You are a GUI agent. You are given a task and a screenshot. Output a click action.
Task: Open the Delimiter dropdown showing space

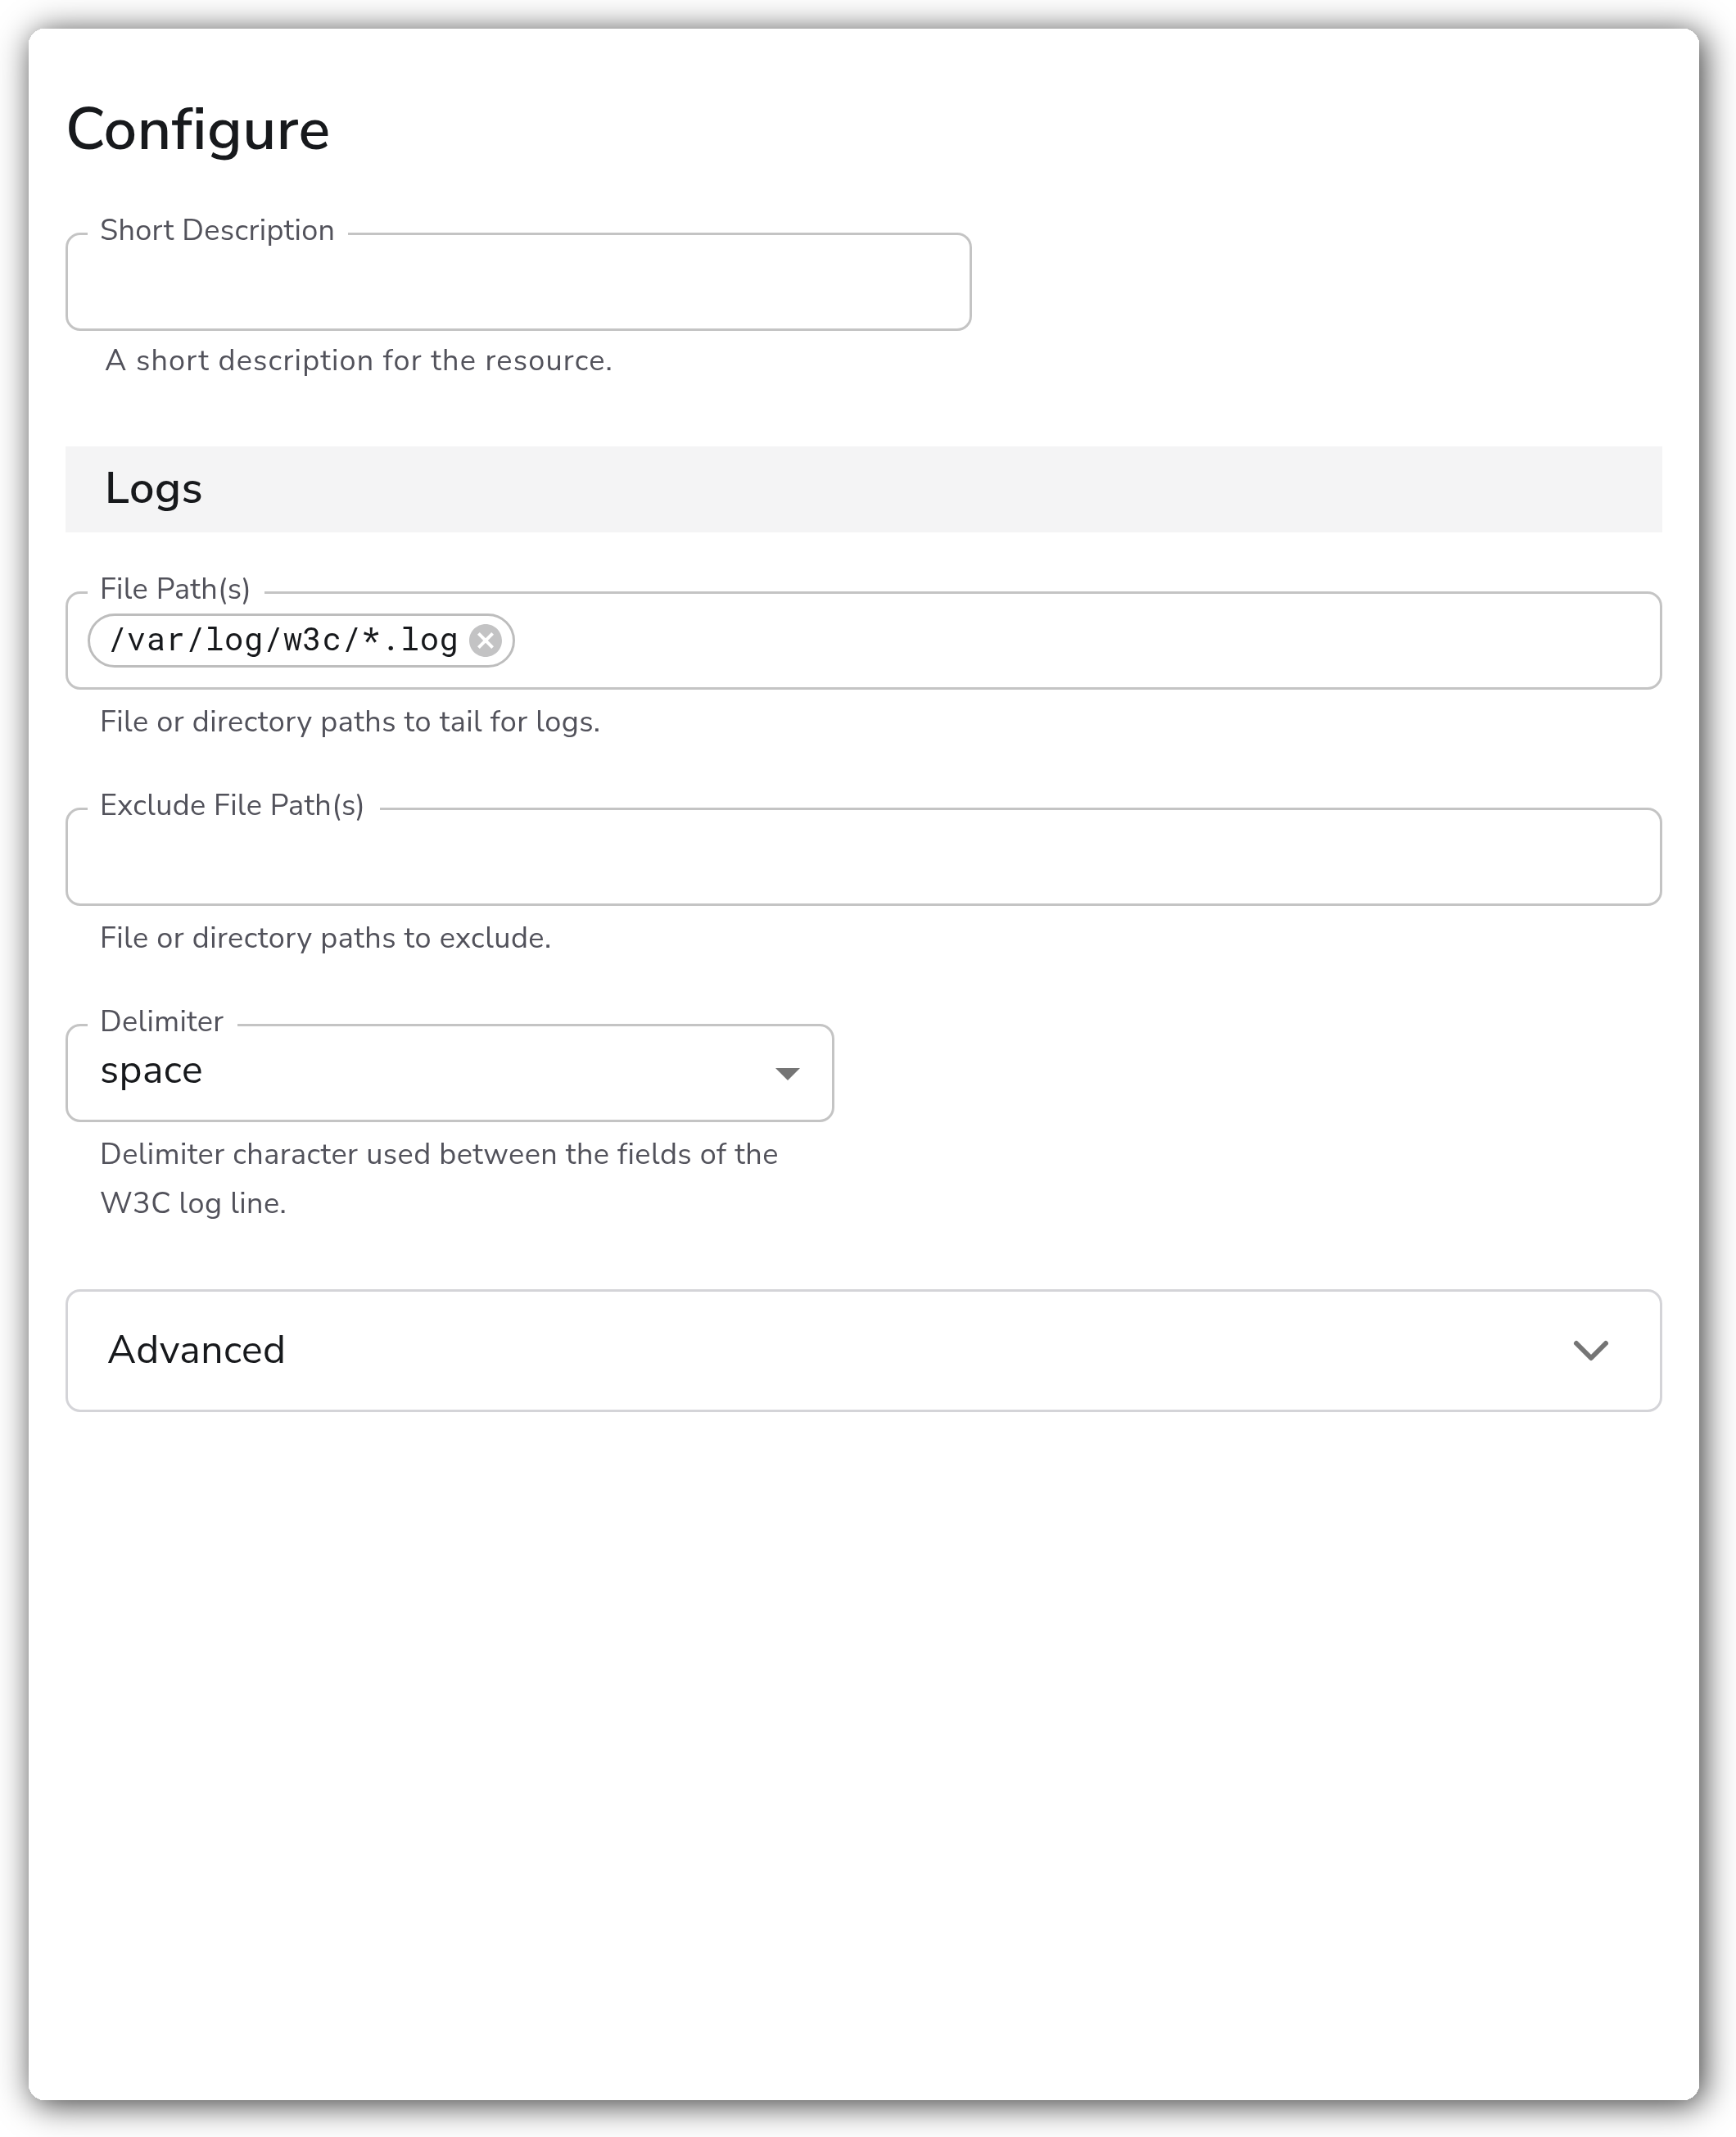coord(450,1073)
